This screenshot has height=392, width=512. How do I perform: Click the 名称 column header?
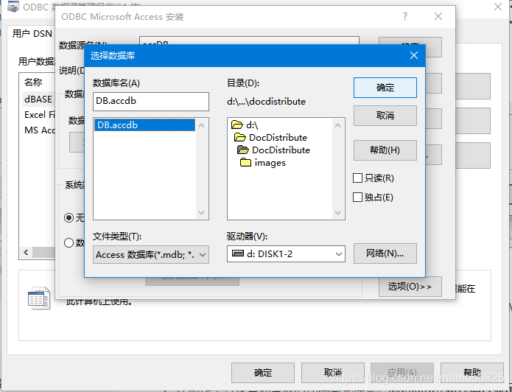[x=33, y=82]
